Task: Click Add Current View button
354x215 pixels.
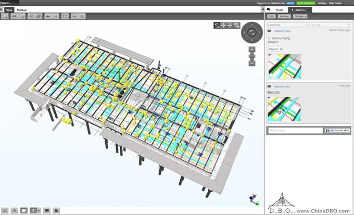Action: point(338,130)
